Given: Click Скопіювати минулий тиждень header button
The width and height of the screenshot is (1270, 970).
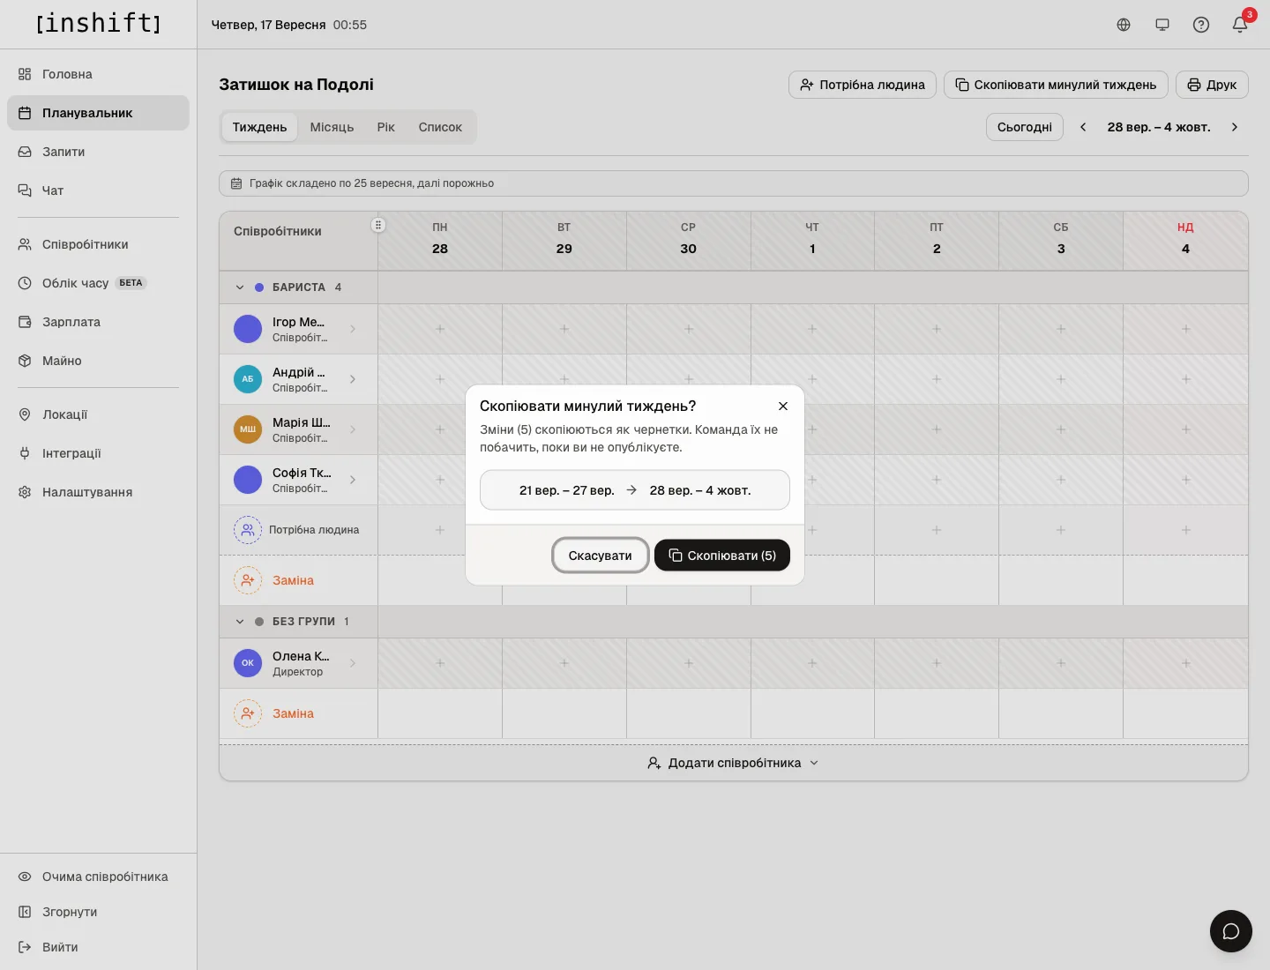Looking at the screenshot, I should click(x=1056, y=85).
